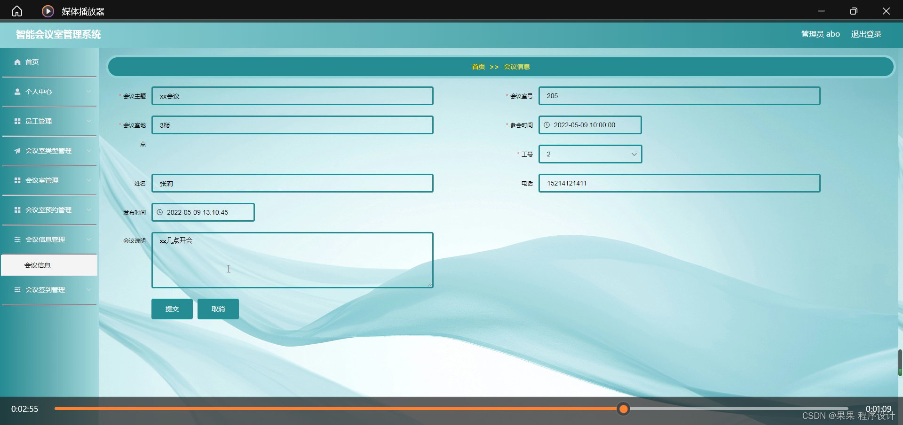This screenshot has width=903, height=425.
Task: Expand the 员工管理 chevron
Action: point(89,121)
